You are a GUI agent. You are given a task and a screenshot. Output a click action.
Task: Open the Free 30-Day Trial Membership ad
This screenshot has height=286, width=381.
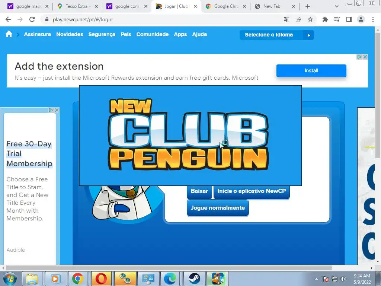coord(29,154)
